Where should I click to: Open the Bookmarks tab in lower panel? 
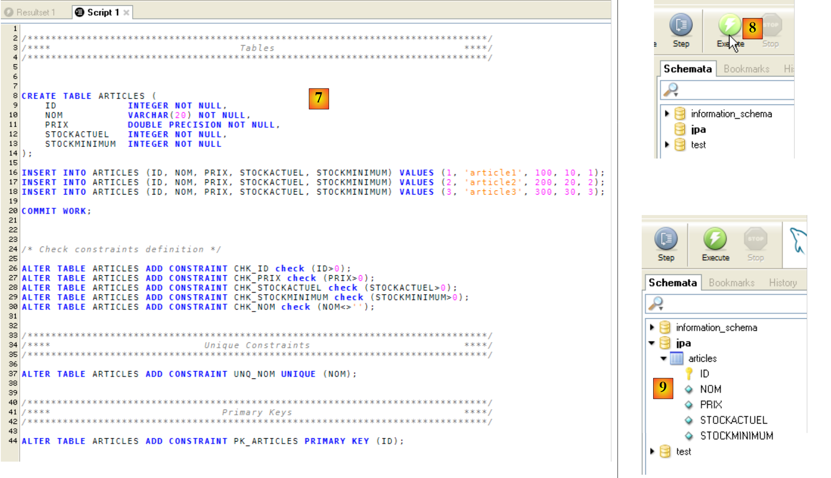click(731, 283)
